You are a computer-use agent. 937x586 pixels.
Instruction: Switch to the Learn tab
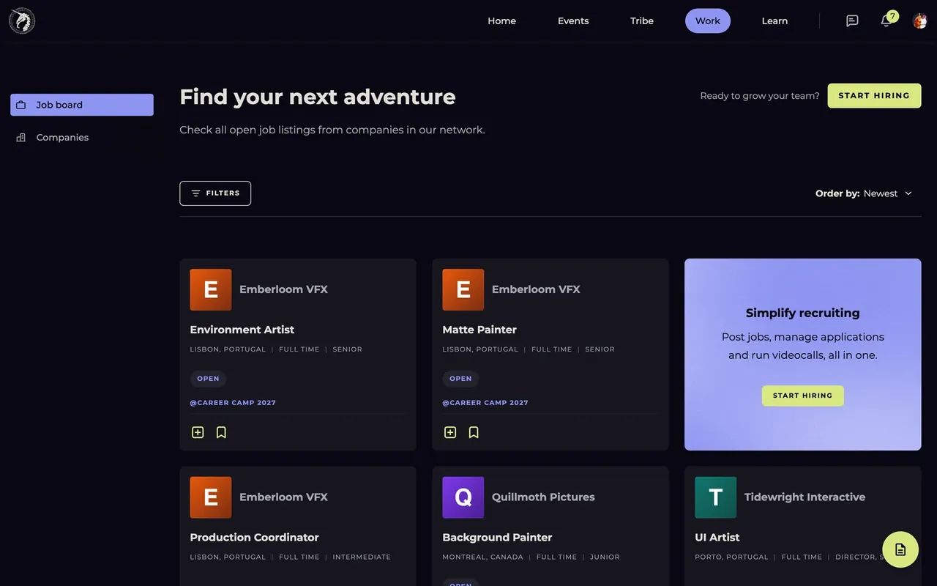pyautogui.click(x=774, y=21)
